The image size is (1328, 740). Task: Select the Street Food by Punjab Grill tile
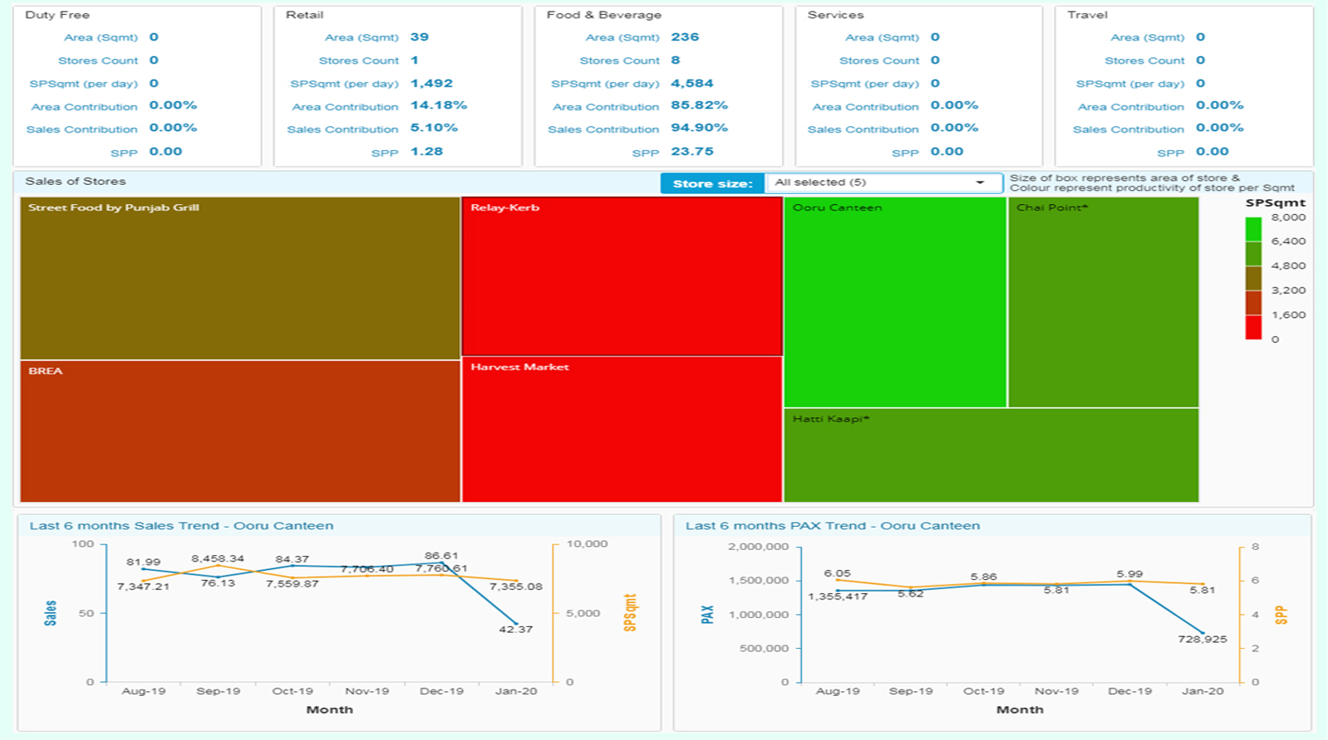240,278
